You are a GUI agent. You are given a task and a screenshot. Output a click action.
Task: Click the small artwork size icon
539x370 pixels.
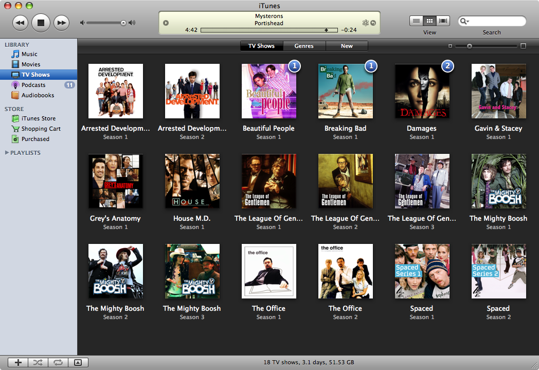pos(450,46)
